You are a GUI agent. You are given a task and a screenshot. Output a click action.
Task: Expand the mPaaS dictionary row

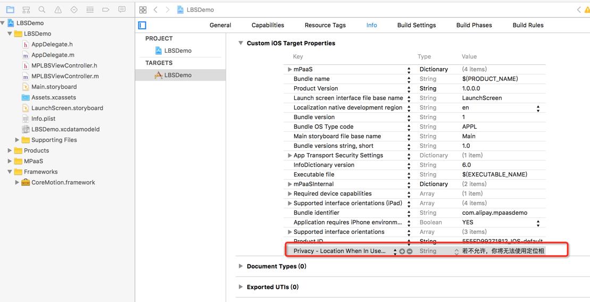(x=290, y=69)
